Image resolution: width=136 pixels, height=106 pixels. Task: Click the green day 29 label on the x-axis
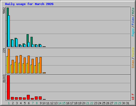[x=120, y=103]
